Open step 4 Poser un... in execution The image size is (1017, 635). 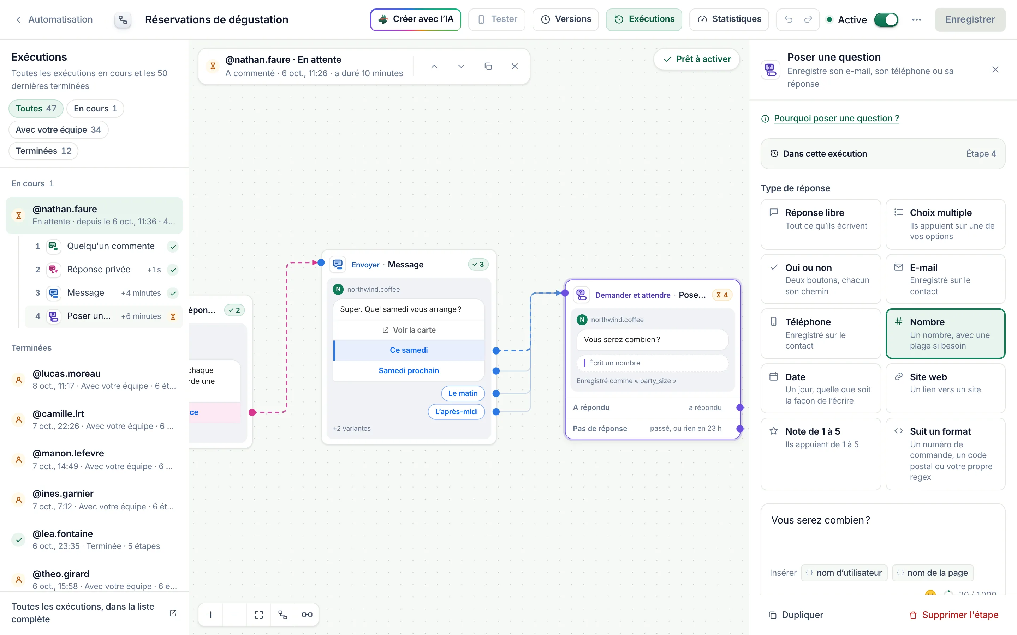pos(104,316)
